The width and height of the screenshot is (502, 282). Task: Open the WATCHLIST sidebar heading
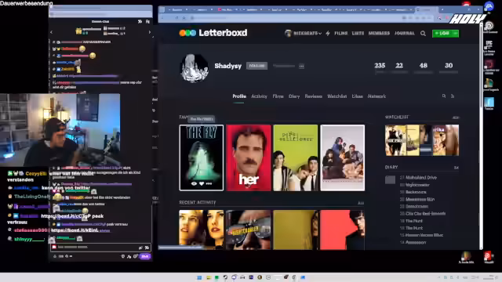point(397,117)
